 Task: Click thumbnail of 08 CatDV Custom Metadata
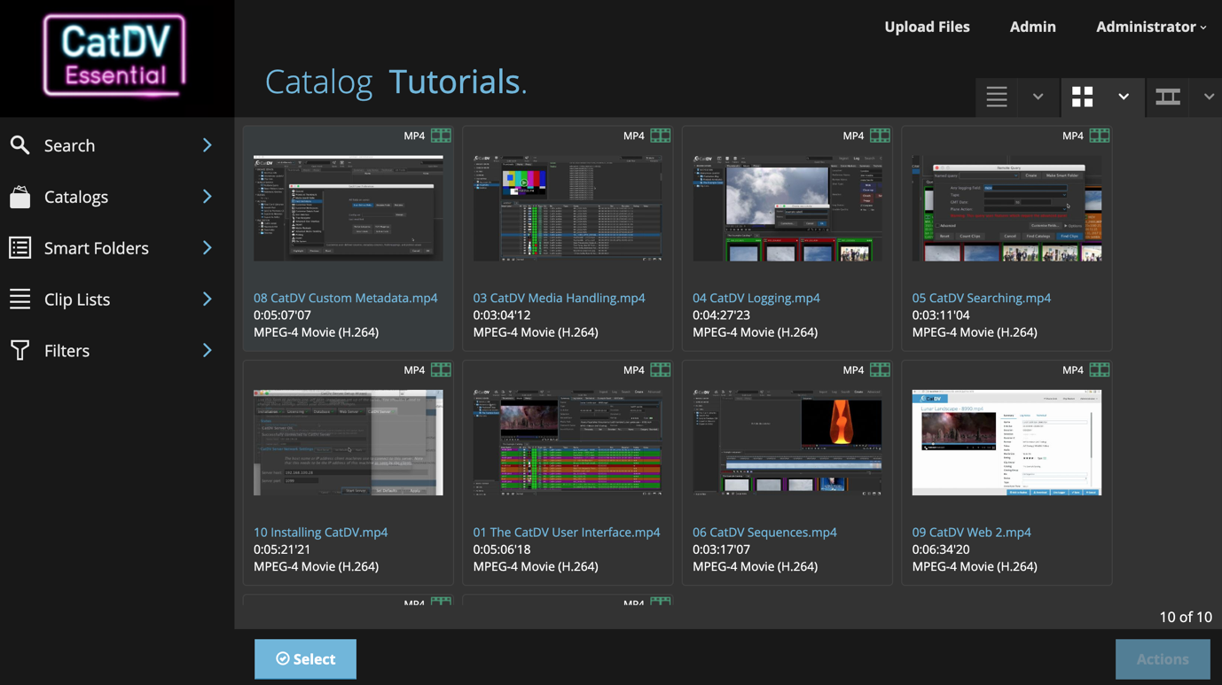pos(349,208)
